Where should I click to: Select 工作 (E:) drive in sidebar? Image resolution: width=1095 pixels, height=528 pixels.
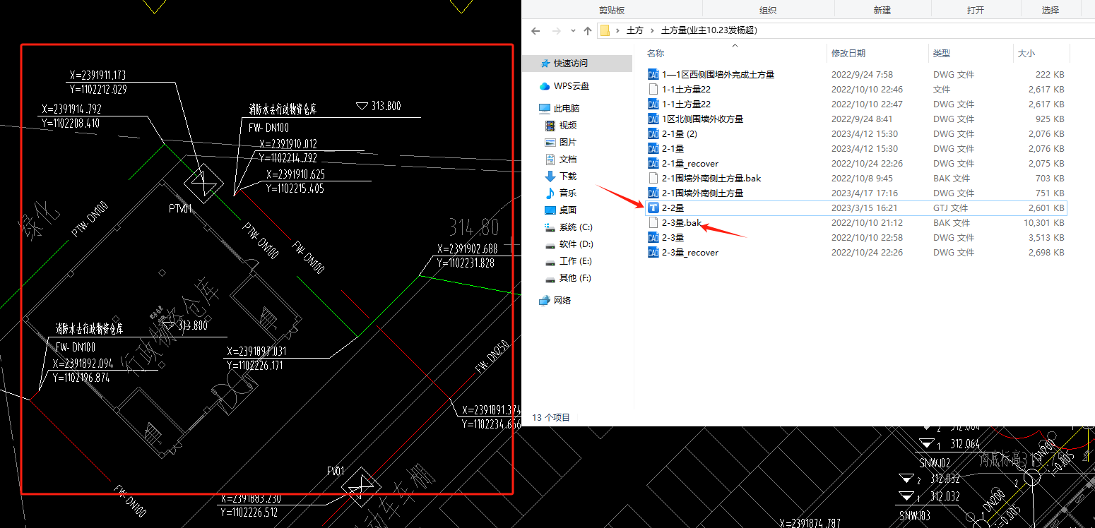pos(576,261)
